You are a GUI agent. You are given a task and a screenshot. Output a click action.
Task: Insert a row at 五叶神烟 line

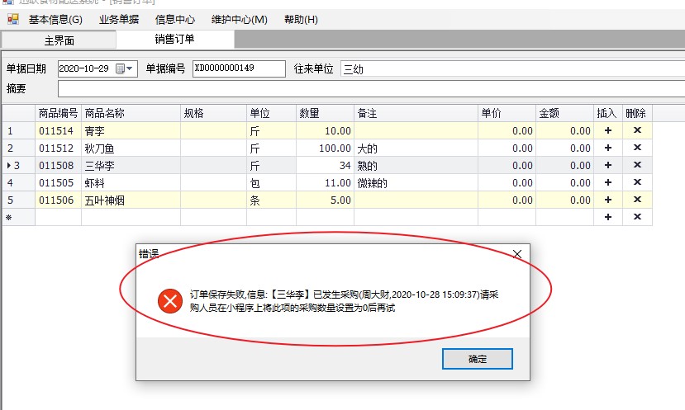tap(607, 200)
